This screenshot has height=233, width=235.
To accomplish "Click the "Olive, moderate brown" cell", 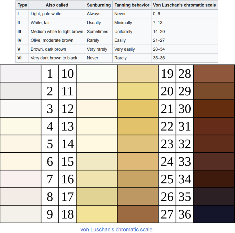I will [x=57, y=40].
